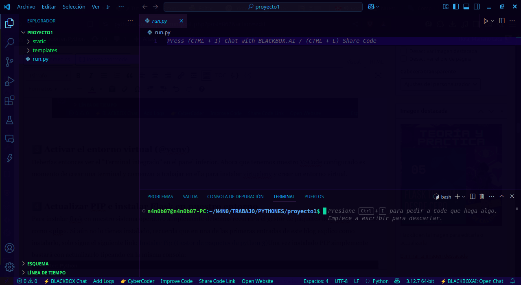Image resolution: width=521 pixels, height=285 pixels.
Task: Open the Source Control view
Action: [9, 62]
